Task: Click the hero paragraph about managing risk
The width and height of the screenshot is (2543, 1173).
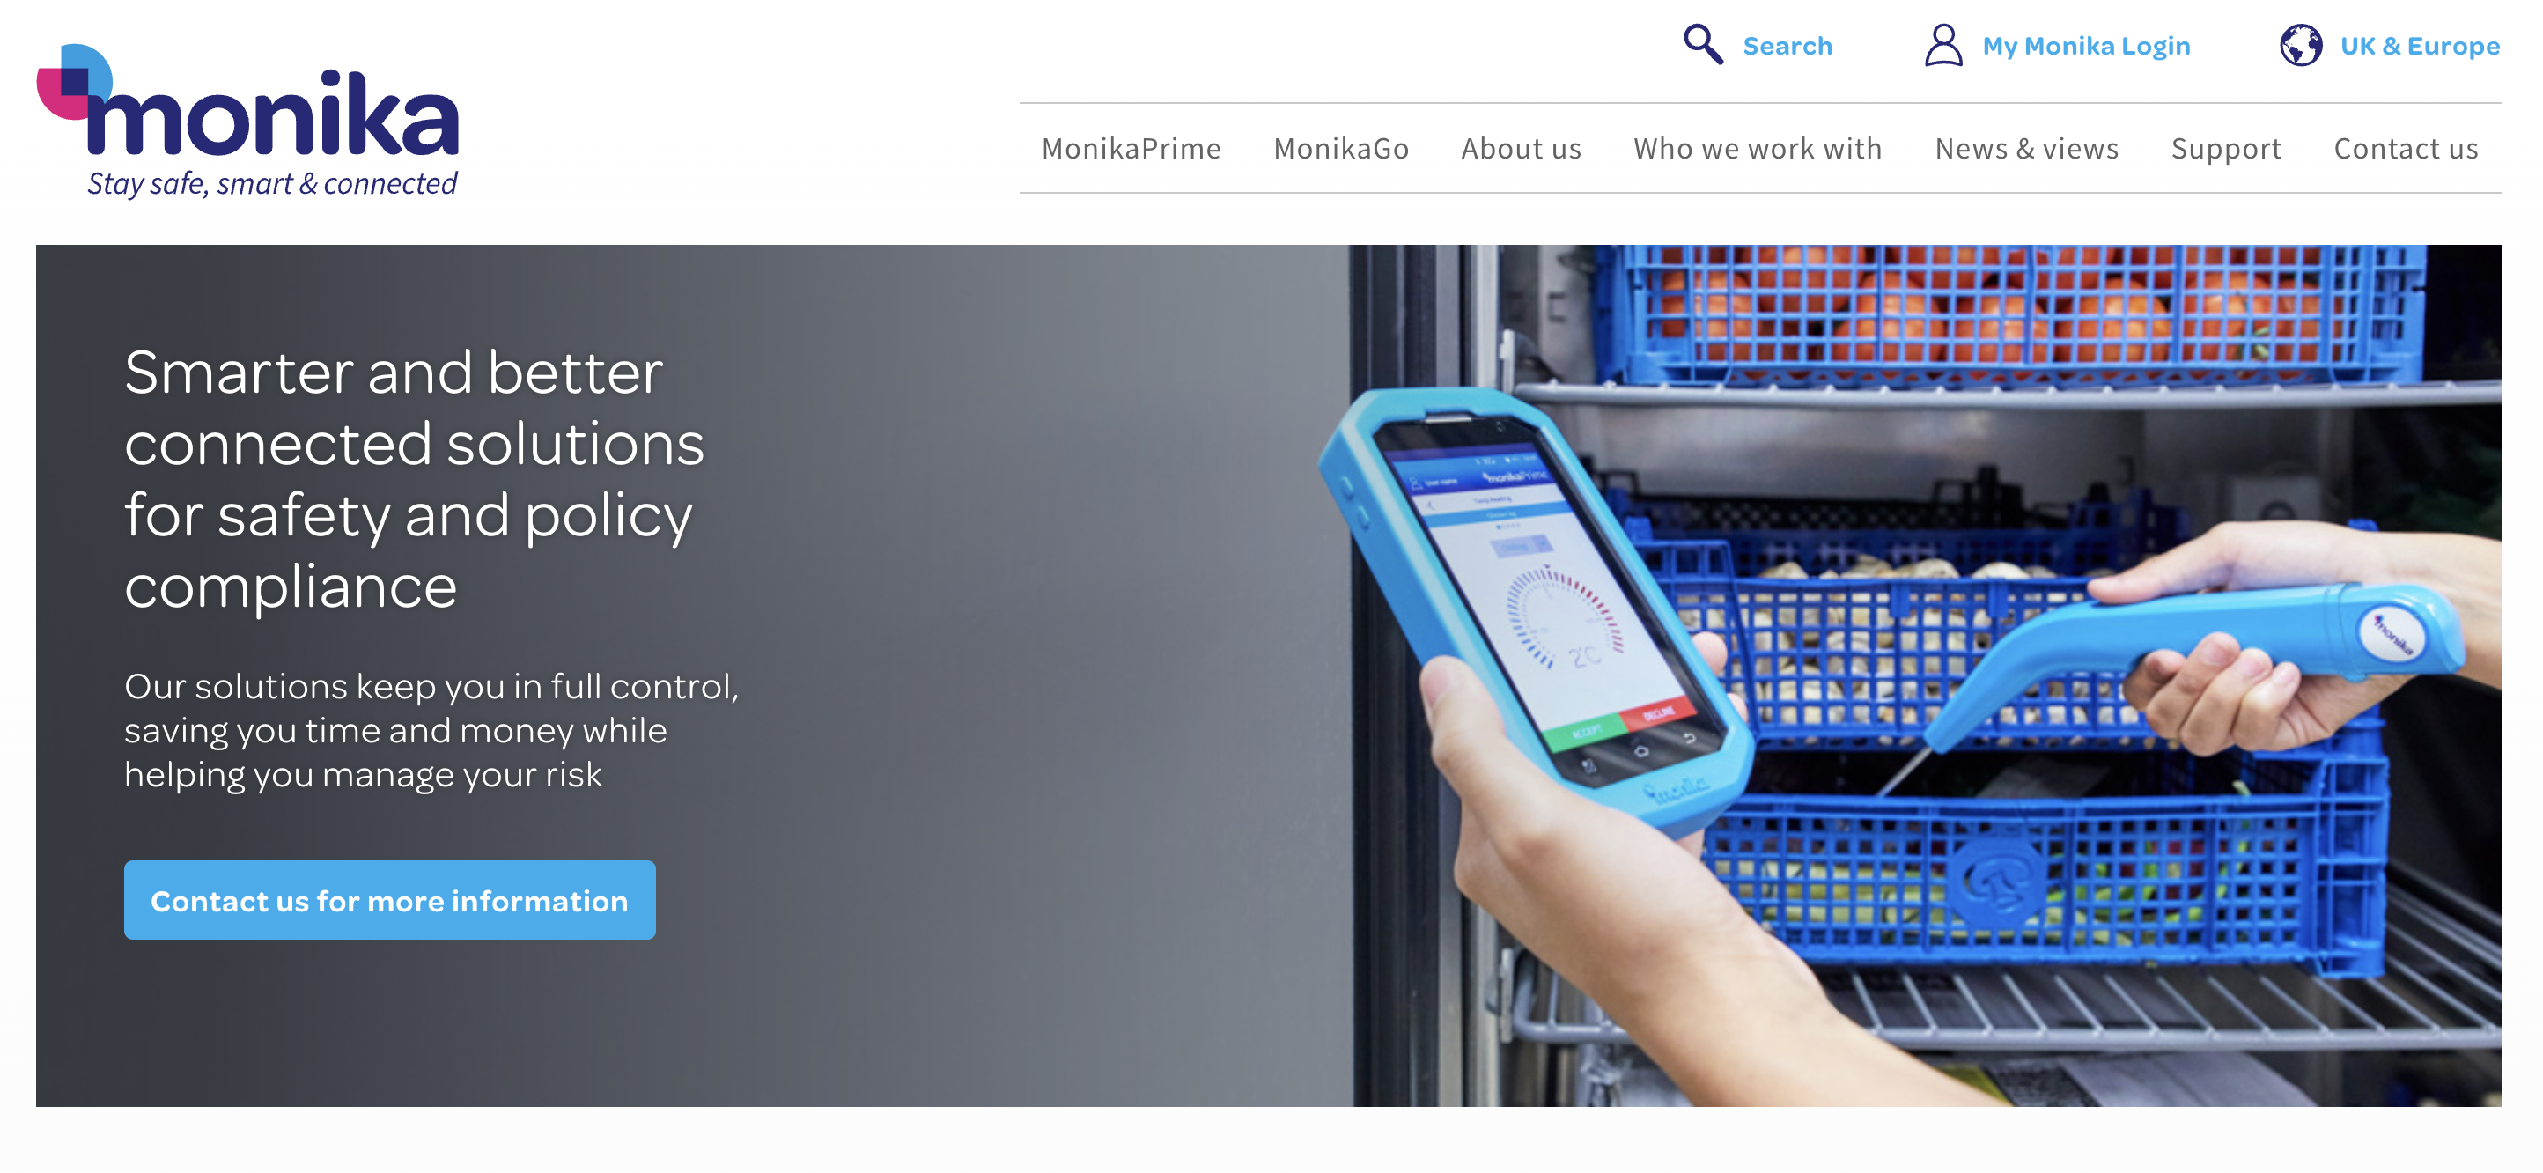Action: 431,730
